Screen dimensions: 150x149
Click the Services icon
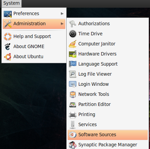tap(73, 125)
